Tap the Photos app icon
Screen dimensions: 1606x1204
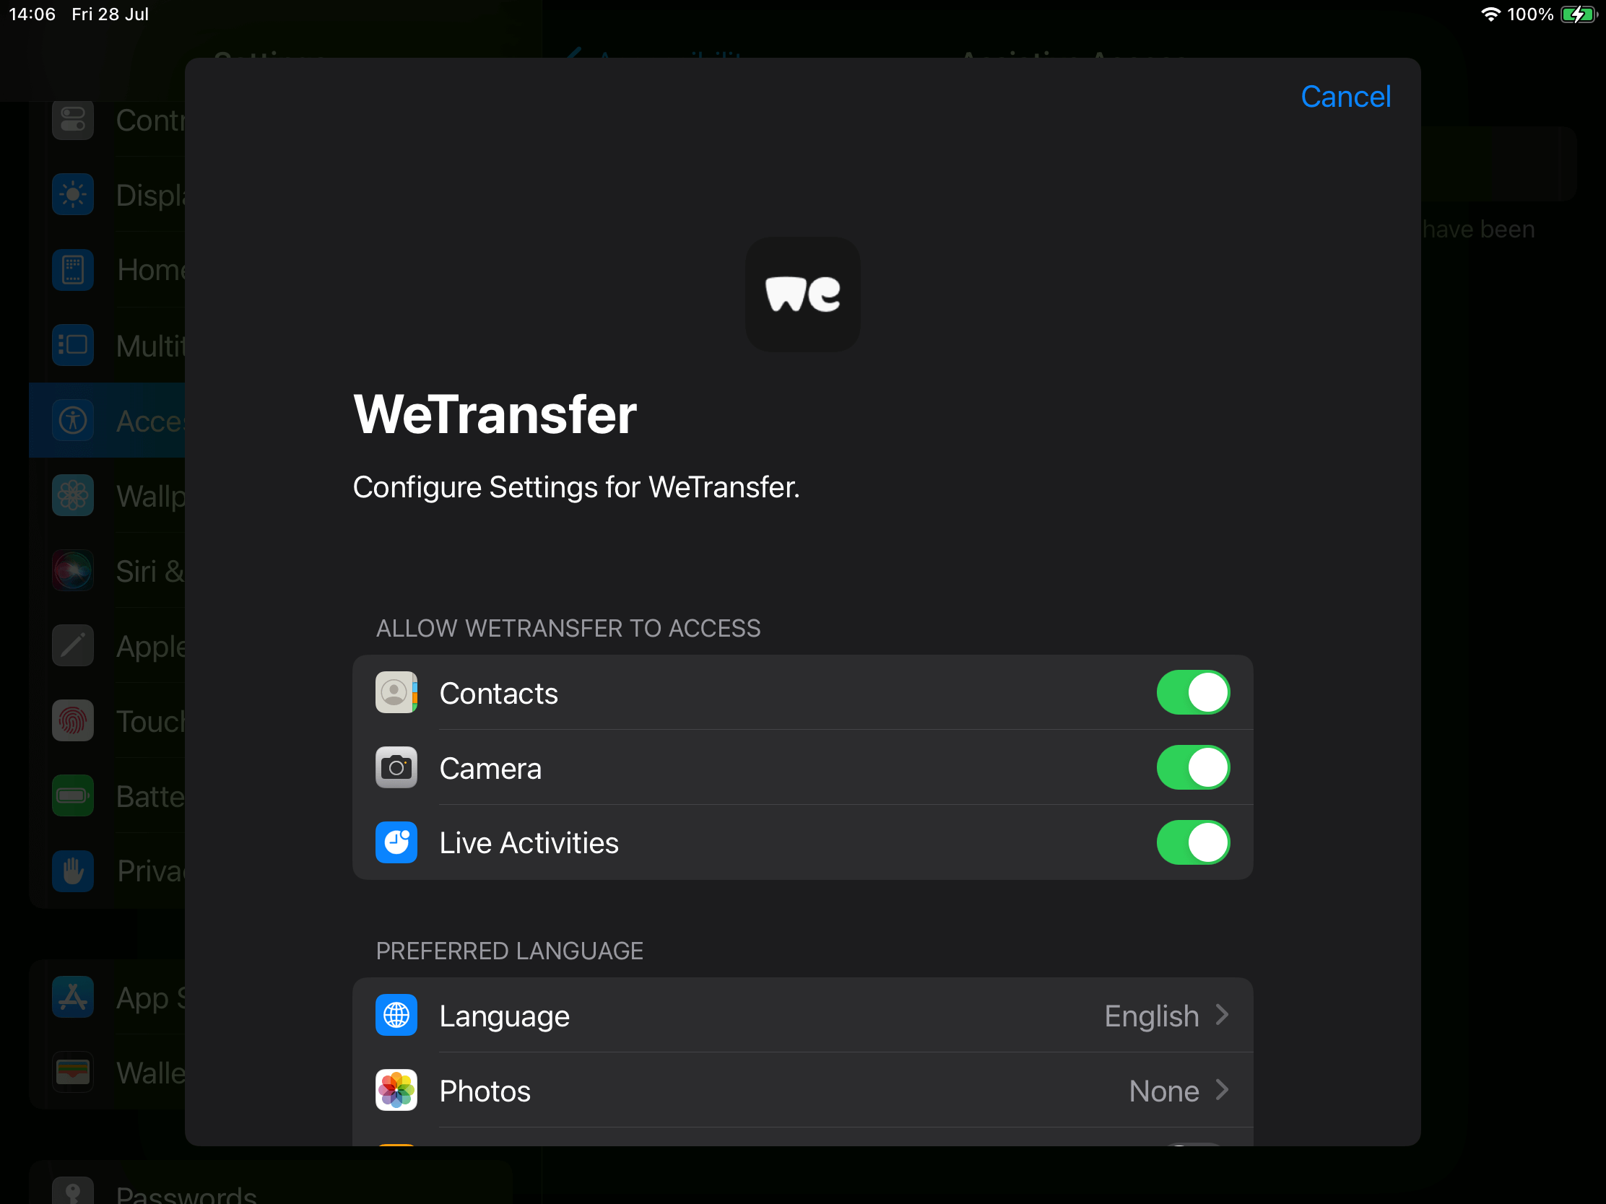tap(396, 1091)
